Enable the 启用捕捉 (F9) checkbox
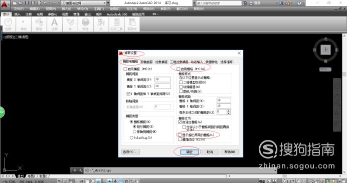Screen dimensions: 347x183 point(125,69)
